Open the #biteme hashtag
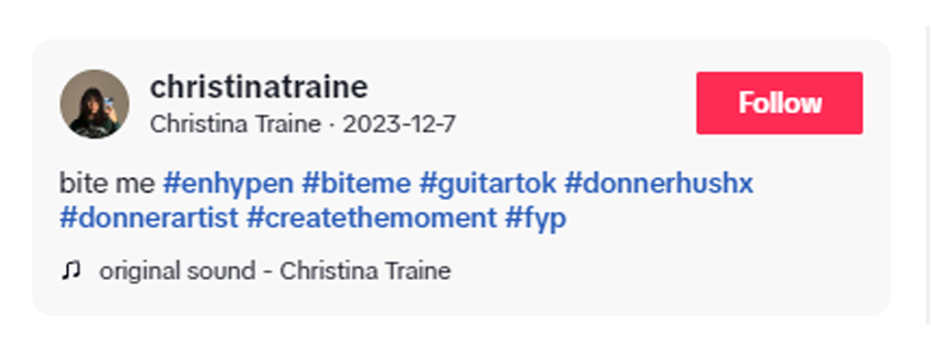 pos(356,184)
